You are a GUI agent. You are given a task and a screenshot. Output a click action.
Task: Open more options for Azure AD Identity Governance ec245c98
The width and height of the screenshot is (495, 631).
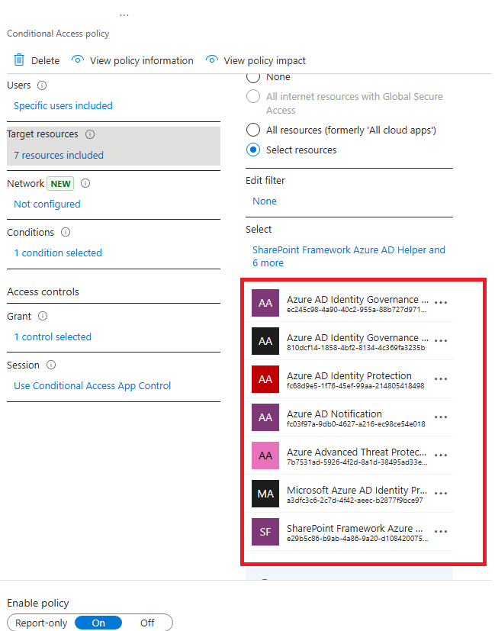coord(441,303)
